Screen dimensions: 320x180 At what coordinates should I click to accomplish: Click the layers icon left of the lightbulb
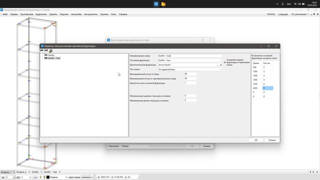click(35, 177)
